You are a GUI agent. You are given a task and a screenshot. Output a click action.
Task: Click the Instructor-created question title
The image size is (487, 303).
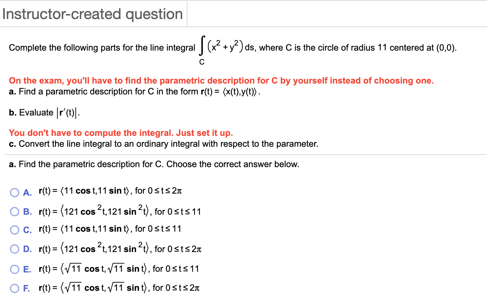[92, 14]
